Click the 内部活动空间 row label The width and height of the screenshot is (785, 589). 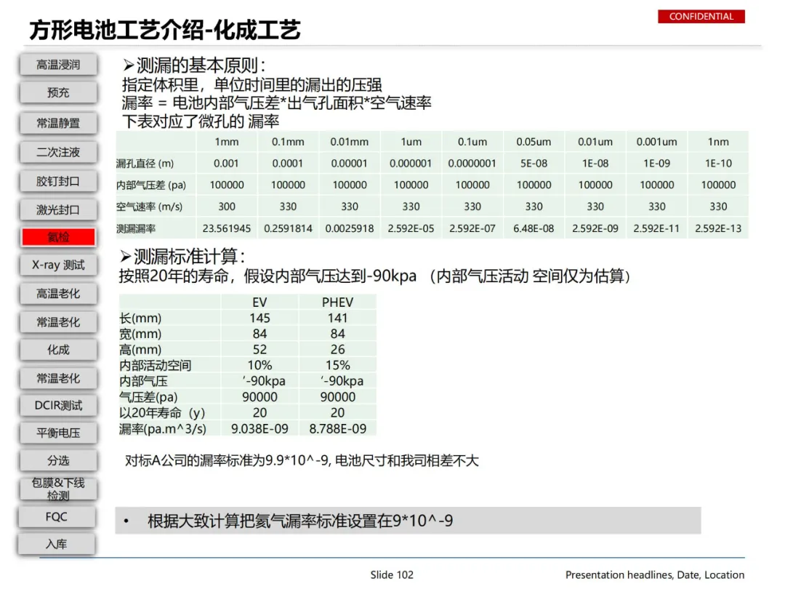point(156,365)
